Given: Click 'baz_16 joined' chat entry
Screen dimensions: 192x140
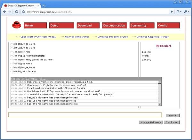Looking at the screenshot, I should pos(23,48).
